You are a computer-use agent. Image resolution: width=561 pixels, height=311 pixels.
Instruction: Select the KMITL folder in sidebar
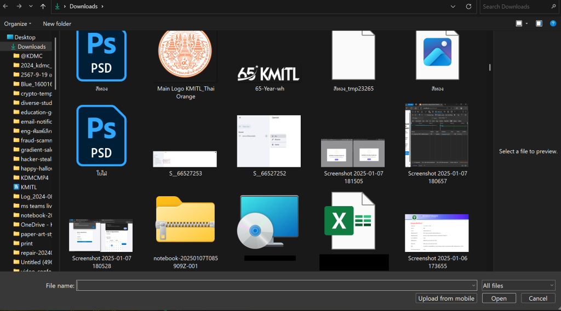(x=28, y=187)
